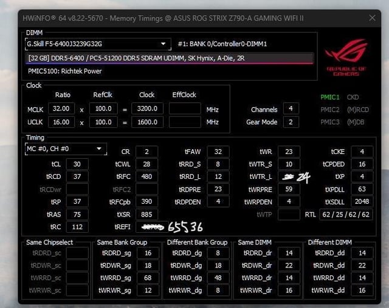Click the UCLK ratio field 16.00

[x=61, y=122]
